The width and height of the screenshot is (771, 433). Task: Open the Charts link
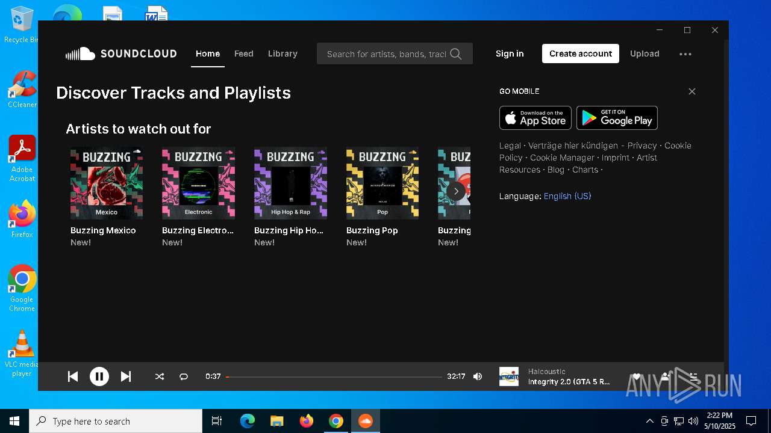[x=585, y=170]
